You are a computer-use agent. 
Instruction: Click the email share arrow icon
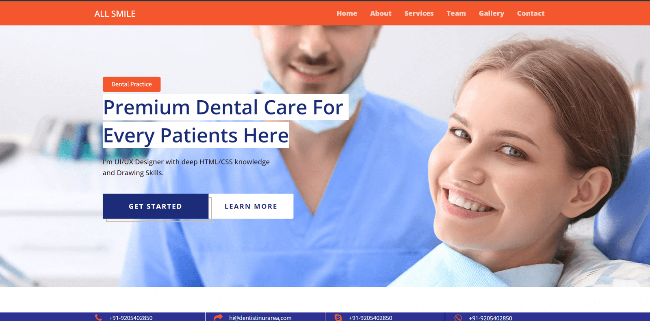(218, 317)
